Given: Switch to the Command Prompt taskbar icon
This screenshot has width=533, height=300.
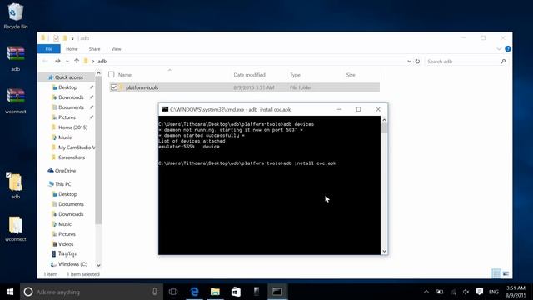Looking at the screenshot, I should click(277, 292).
